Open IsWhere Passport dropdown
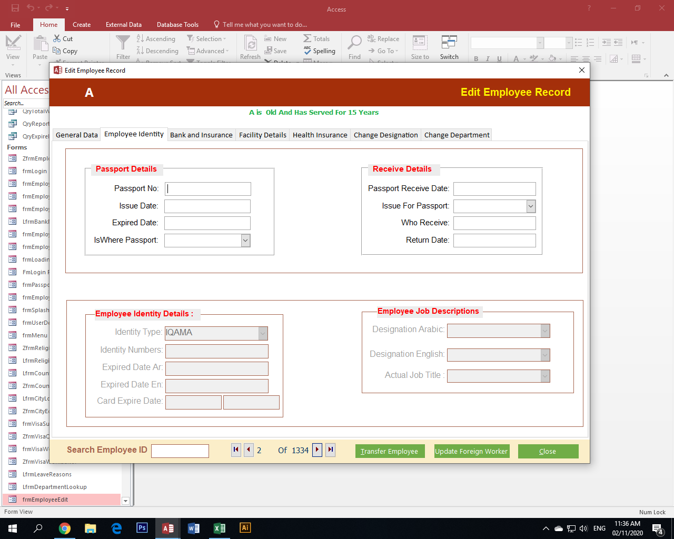 click(x=245, y=241)
